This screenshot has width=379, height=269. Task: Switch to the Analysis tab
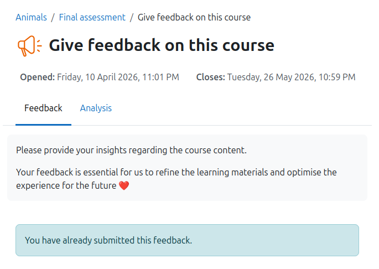point(96,108)
